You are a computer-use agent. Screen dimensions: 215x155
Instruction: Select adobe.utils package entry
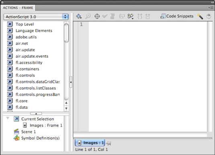click(x=26, y=37)
